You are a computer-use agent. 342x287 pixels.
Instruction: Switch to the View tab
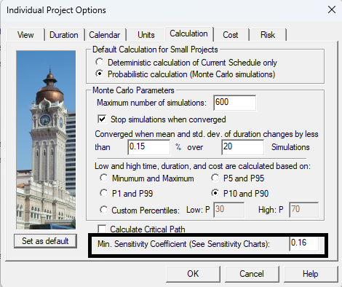(x=25, y=35)
